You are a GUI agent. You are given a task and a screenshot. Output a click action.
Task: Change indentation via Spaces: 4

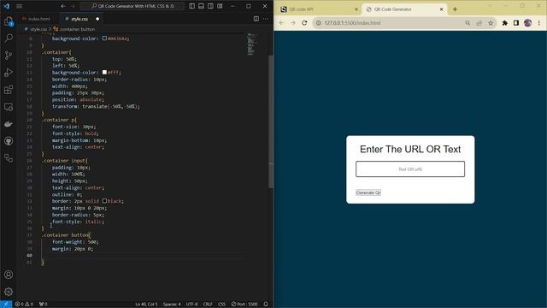coord(172,305)
